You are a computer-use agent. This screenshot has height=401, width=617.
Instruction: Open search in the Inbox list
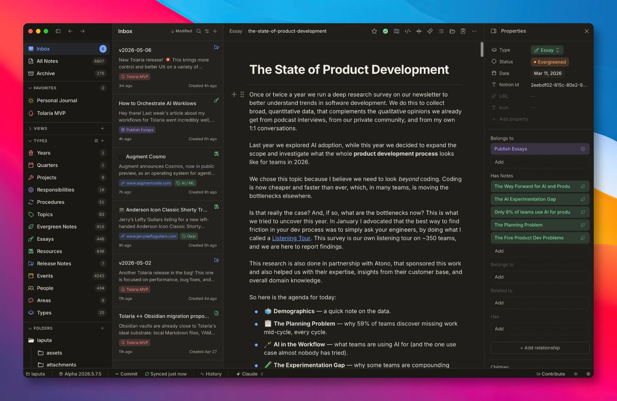pos(198,31)
